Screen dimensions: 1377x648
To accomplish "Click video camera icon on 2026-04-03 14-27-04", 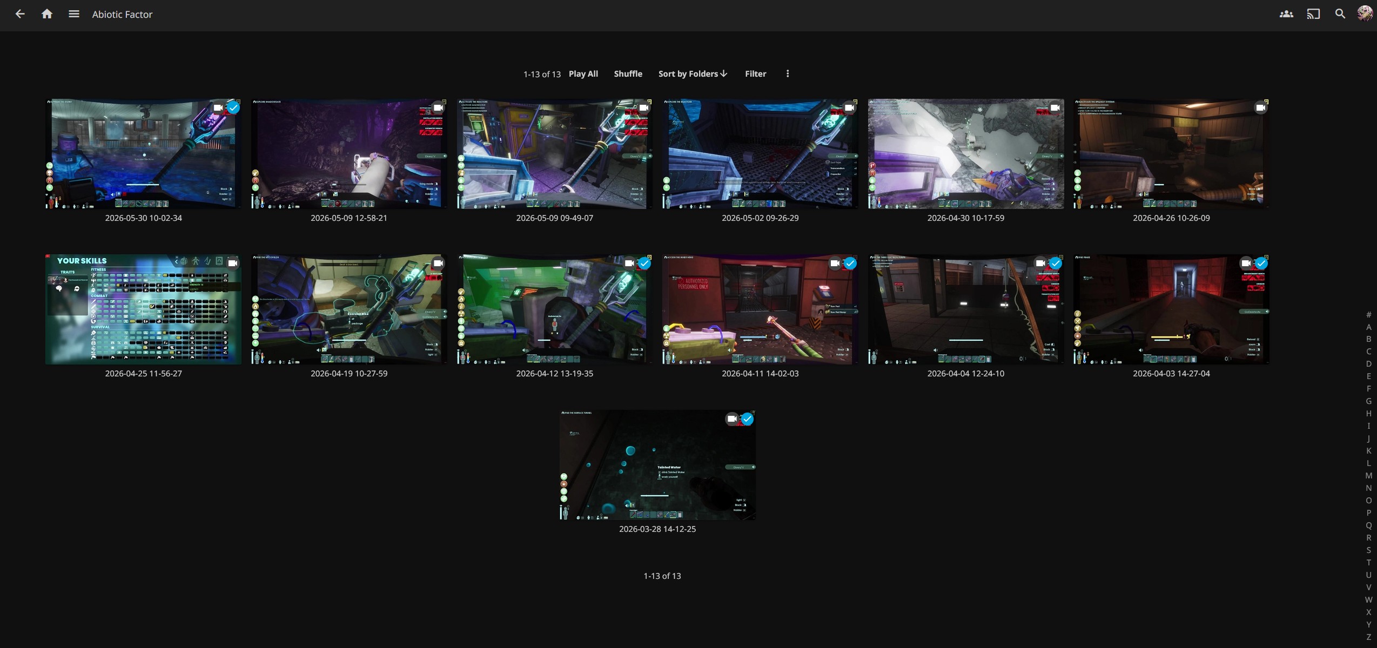I will coord(1246,263).
